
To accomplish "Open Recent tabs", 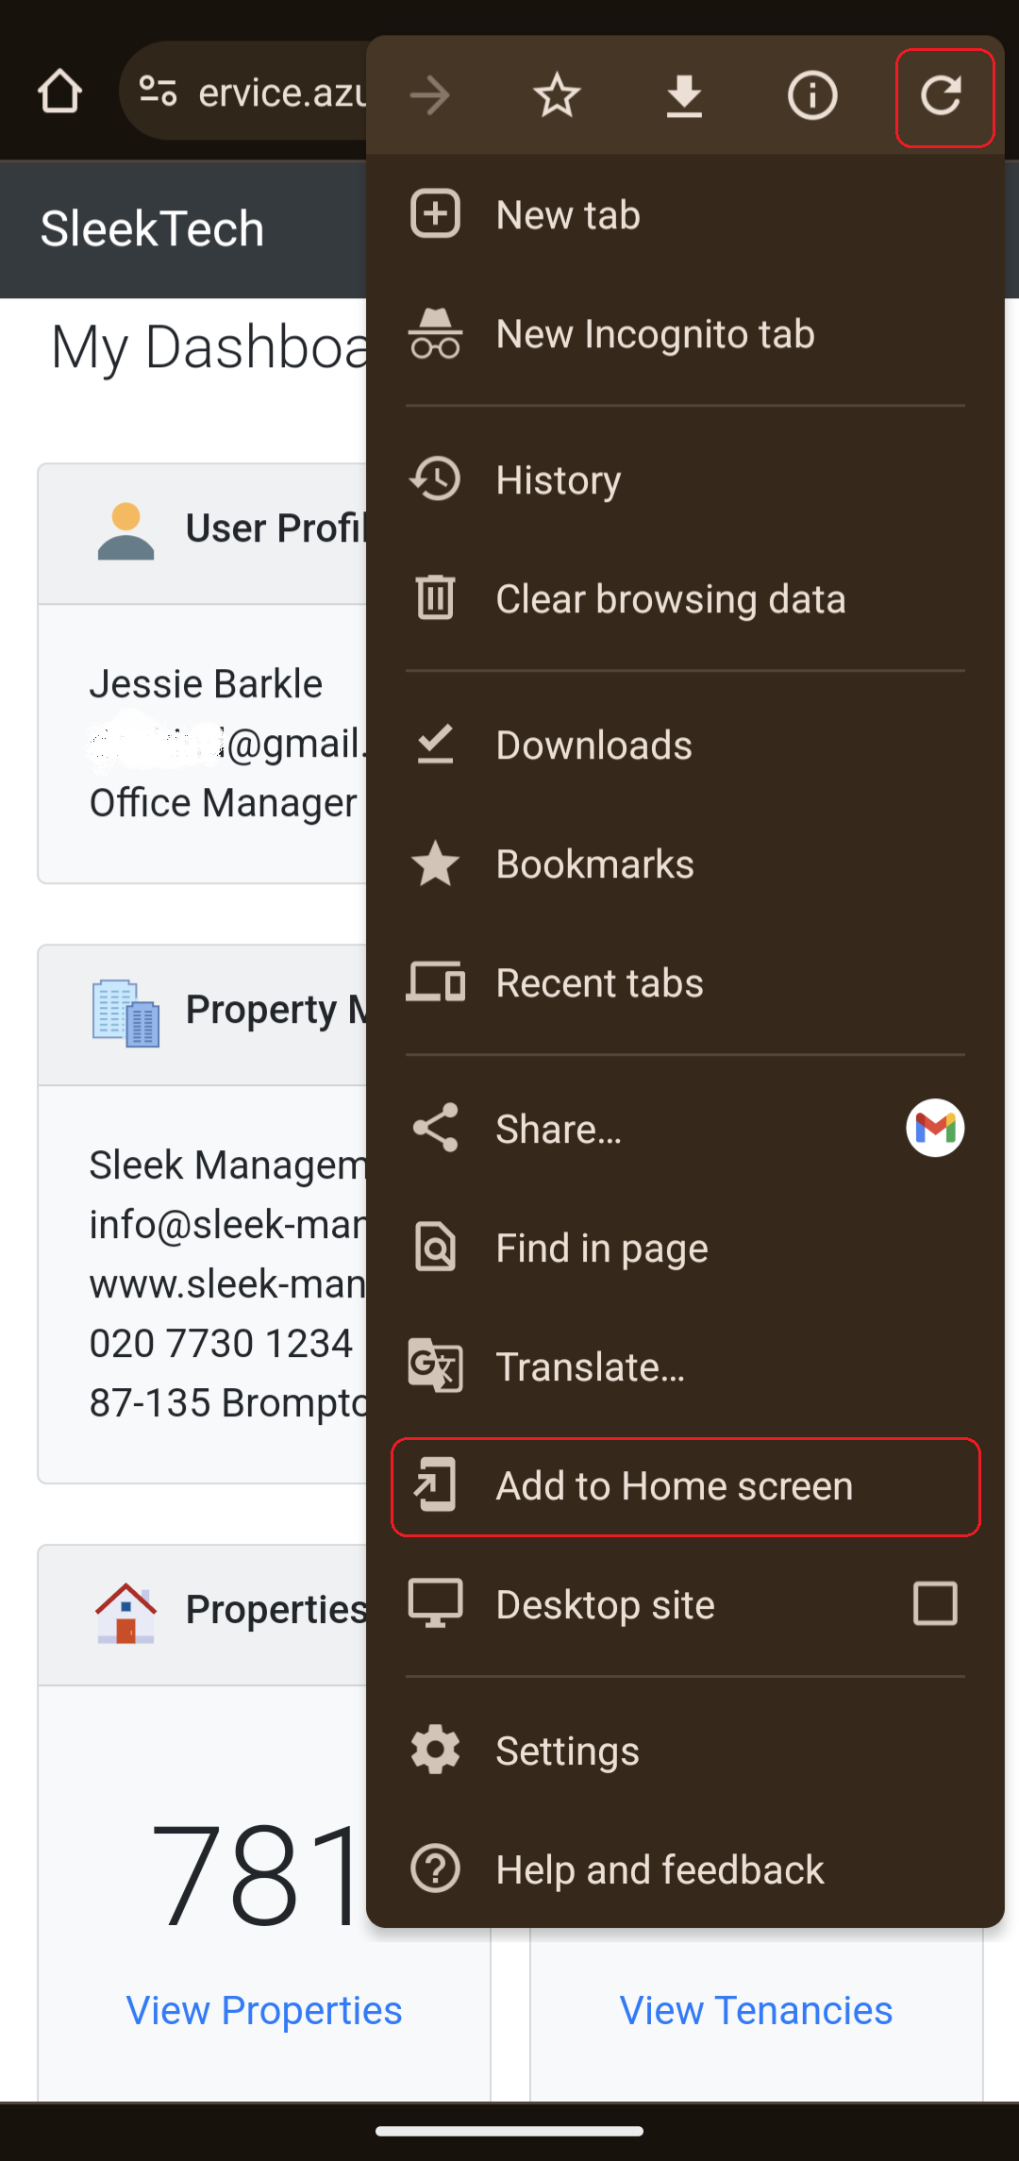I will 685,982.
